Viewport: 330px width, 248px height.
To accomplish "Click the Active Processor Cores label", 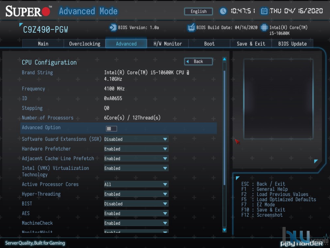I will [50, 185].
